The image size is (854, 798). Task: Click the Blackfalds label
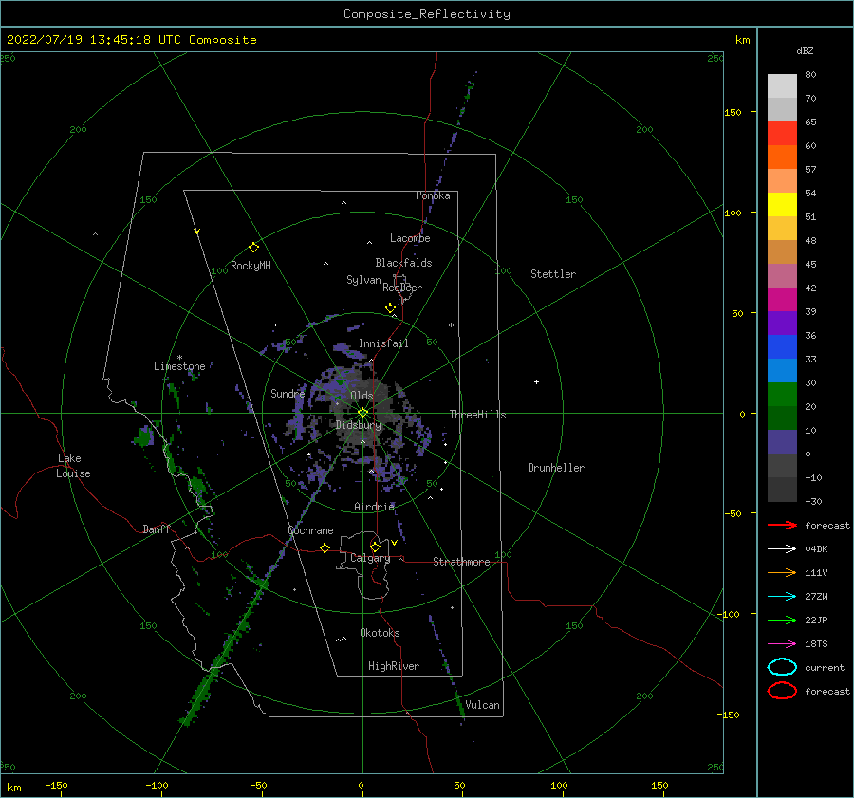click(x=403, y=263)
